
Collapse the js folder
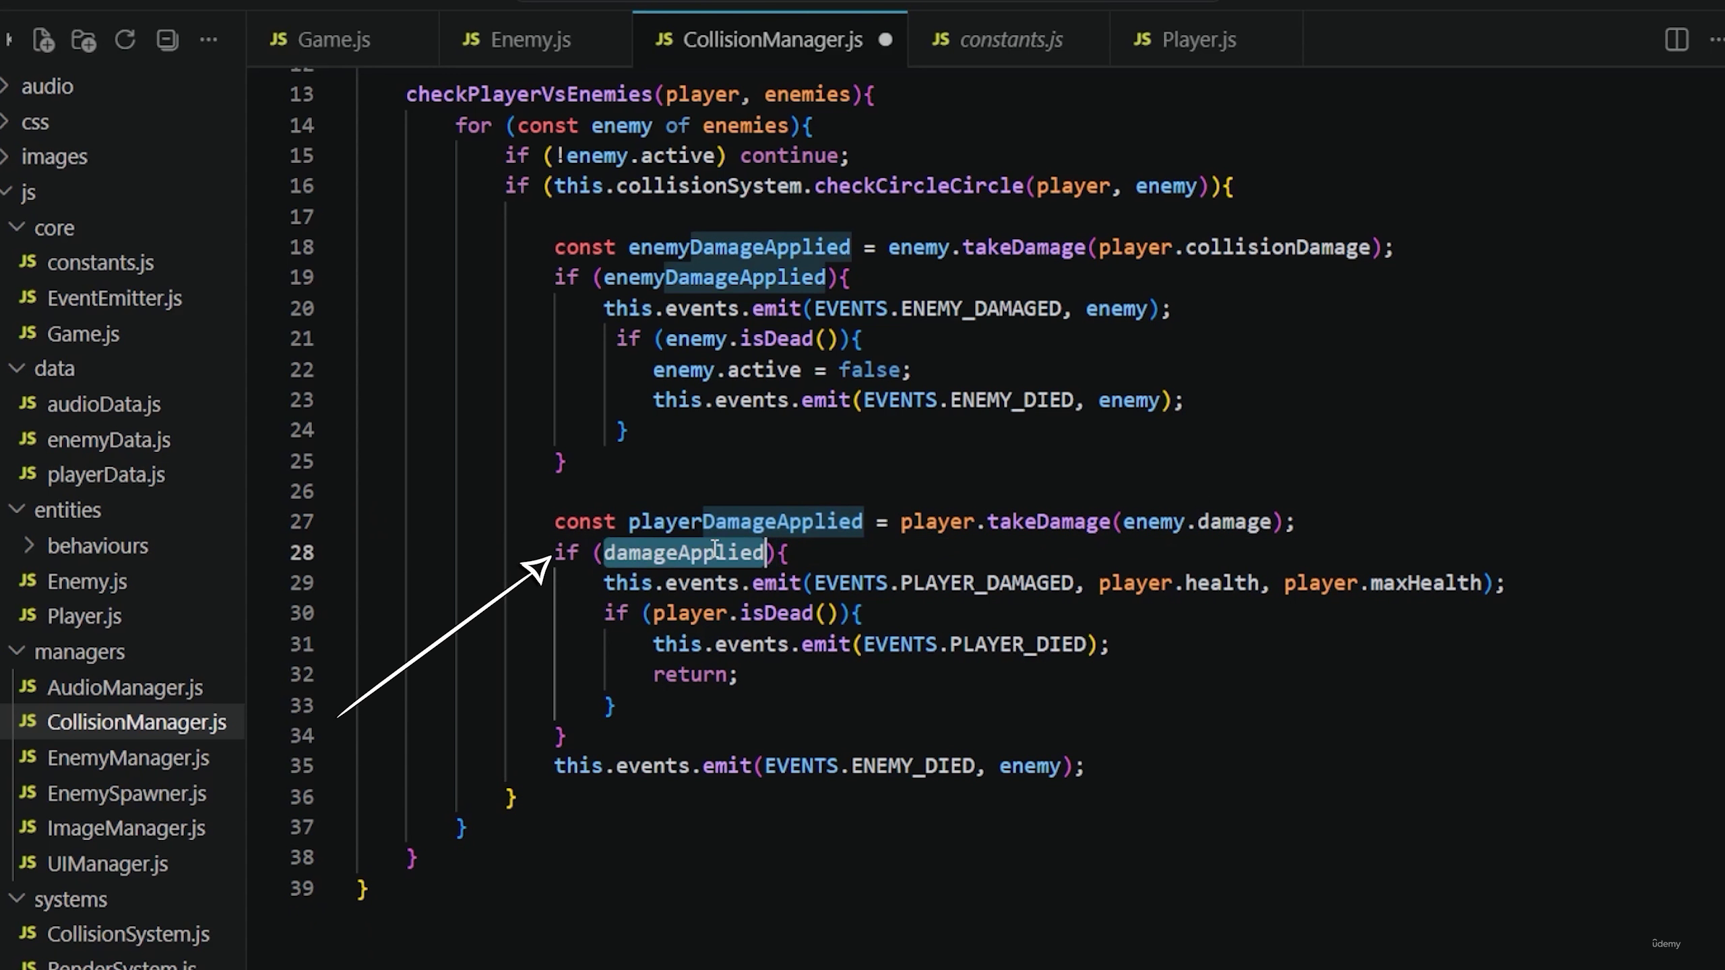click(28, 193)
